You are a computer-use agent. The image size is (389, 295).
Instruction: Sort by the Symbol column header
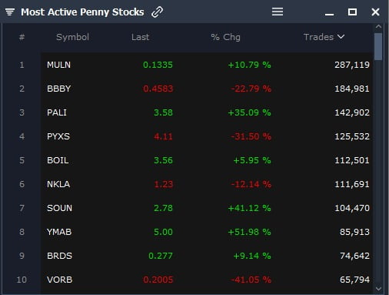point(72,37)
